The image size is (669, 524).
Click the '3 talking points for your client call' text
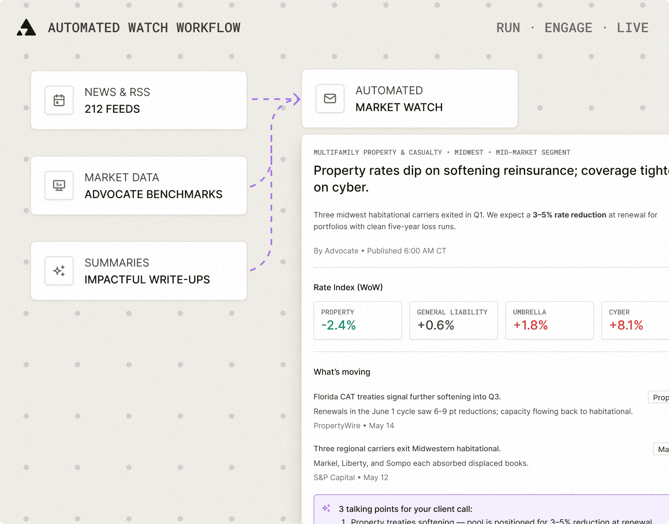click(406, 509)
